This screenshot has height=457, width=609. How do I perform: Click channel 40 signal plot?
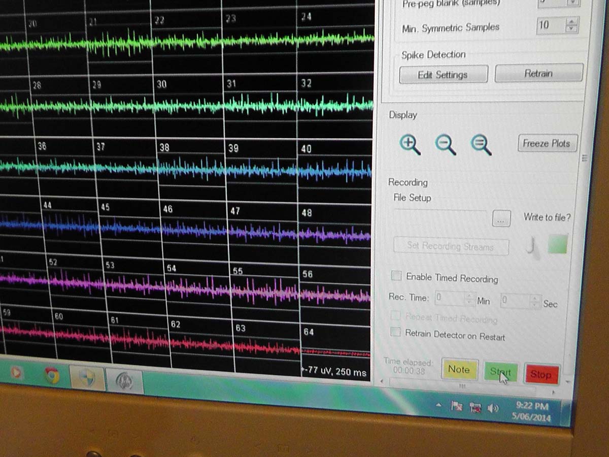click(335, 170)
